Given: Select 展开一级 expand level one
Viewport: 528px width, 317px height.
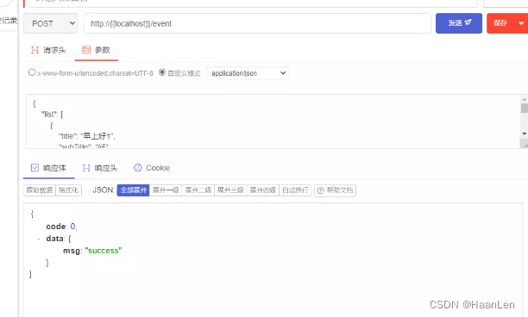Looking at the screenshot, I should [166, 190].
